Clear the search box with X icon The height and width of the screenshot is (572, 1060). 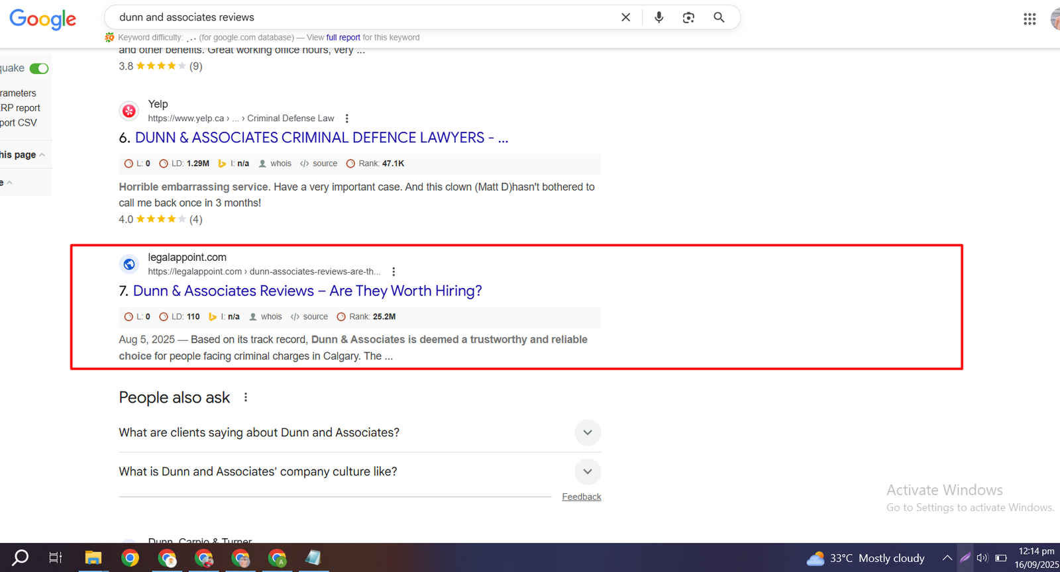625,17
